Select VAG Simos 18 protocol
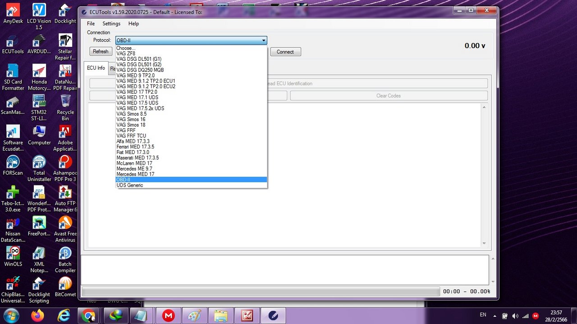577x324 pixels. (191, 125)
